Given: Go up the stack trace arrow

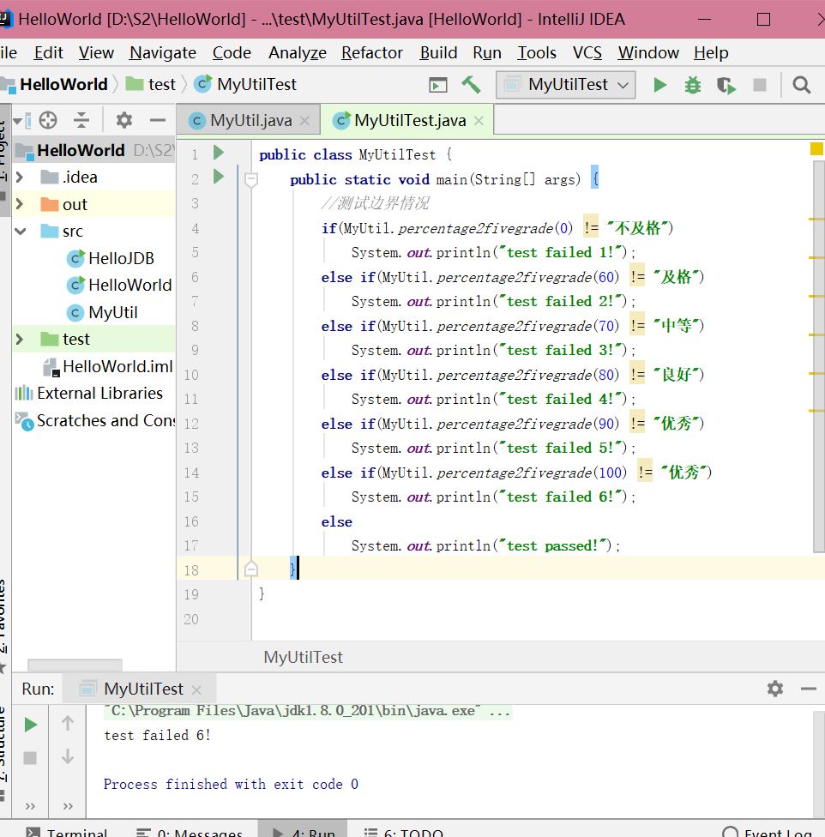Looking at the screenshot, I should coord(68,723).
